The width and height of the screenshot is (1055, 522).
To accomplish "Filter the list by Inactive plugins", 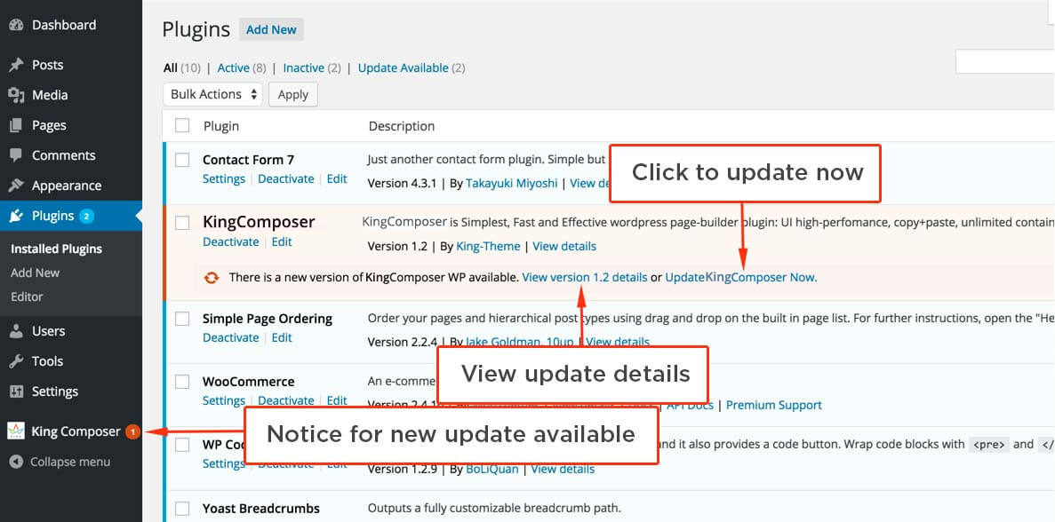I will [303, 67].
